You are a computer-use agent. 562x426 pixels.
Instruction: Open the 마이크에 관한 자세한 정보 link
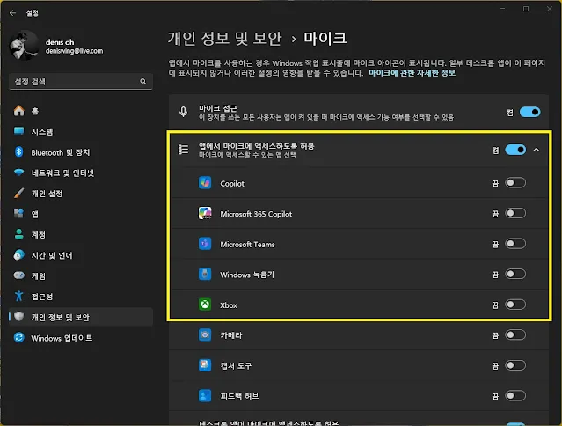click(412, 73)
